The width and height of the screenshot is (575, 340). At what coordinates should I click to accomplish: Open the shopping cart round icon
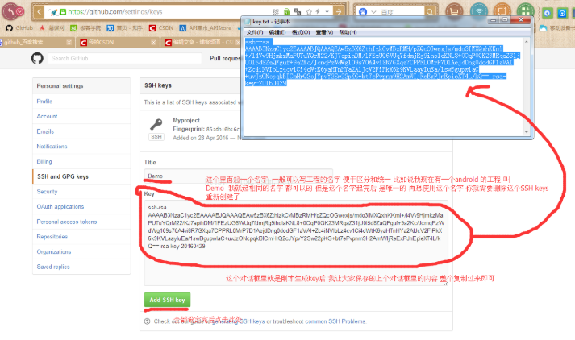[x=454, y=11]
